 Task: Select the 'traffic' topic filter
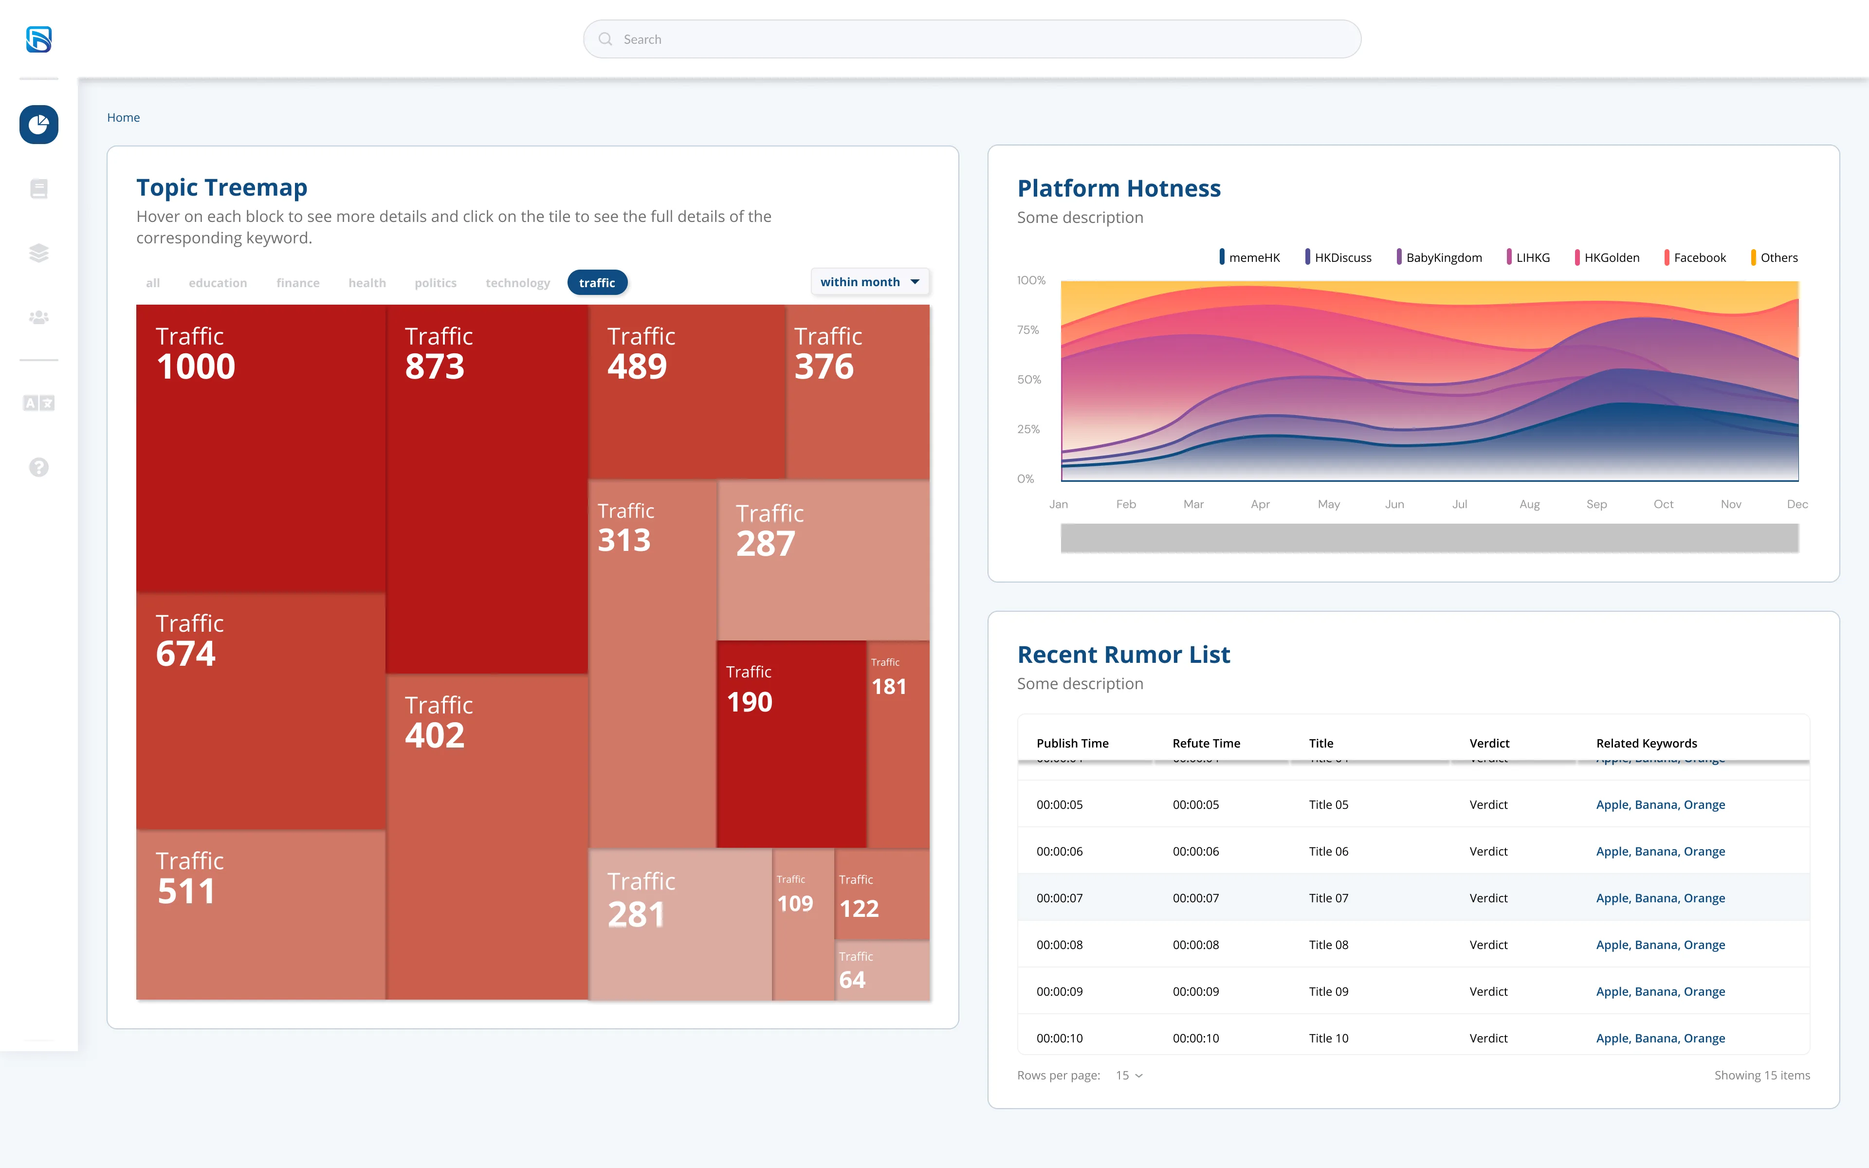coord(597,283)
